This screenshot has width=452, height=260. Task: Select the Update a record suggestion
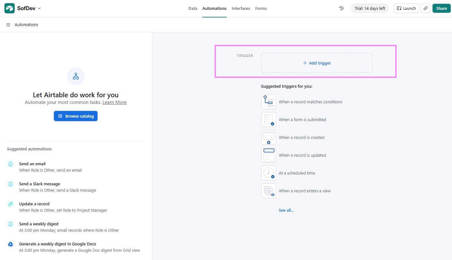pos(34,204)
